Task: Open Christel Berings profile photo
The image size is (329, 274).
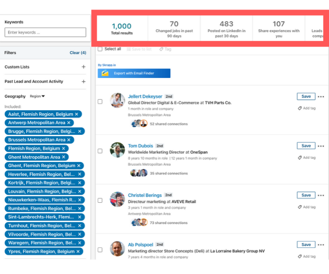Action: tap(118, 199)
